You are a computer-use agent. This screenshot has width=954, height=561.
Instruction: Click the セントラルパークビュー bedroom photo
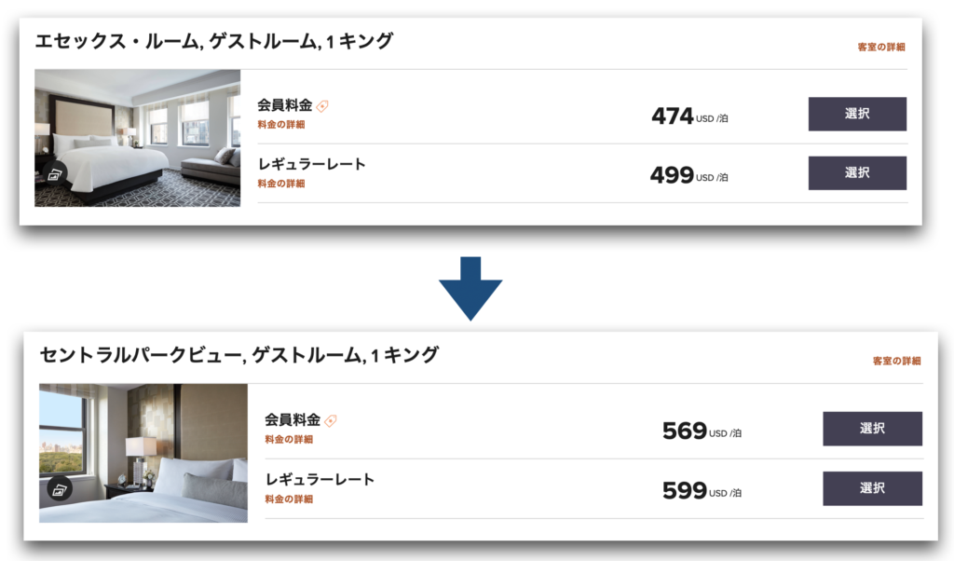pos(143,453)
